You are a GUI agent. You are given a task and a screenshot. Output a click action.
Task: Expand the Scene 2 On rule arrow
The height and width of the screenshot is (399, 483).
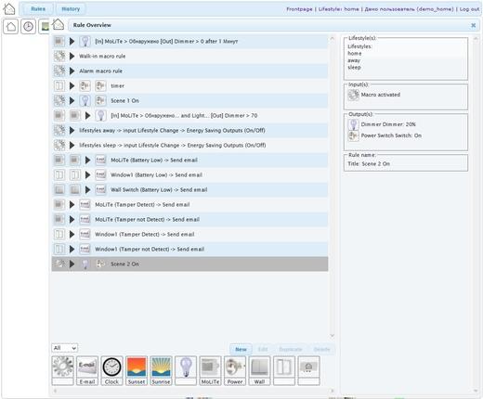(72, 264)
